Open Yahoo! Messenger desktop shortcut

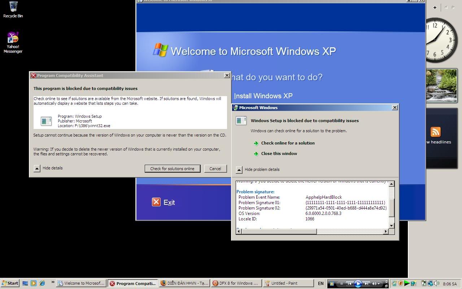coord(13,38)
